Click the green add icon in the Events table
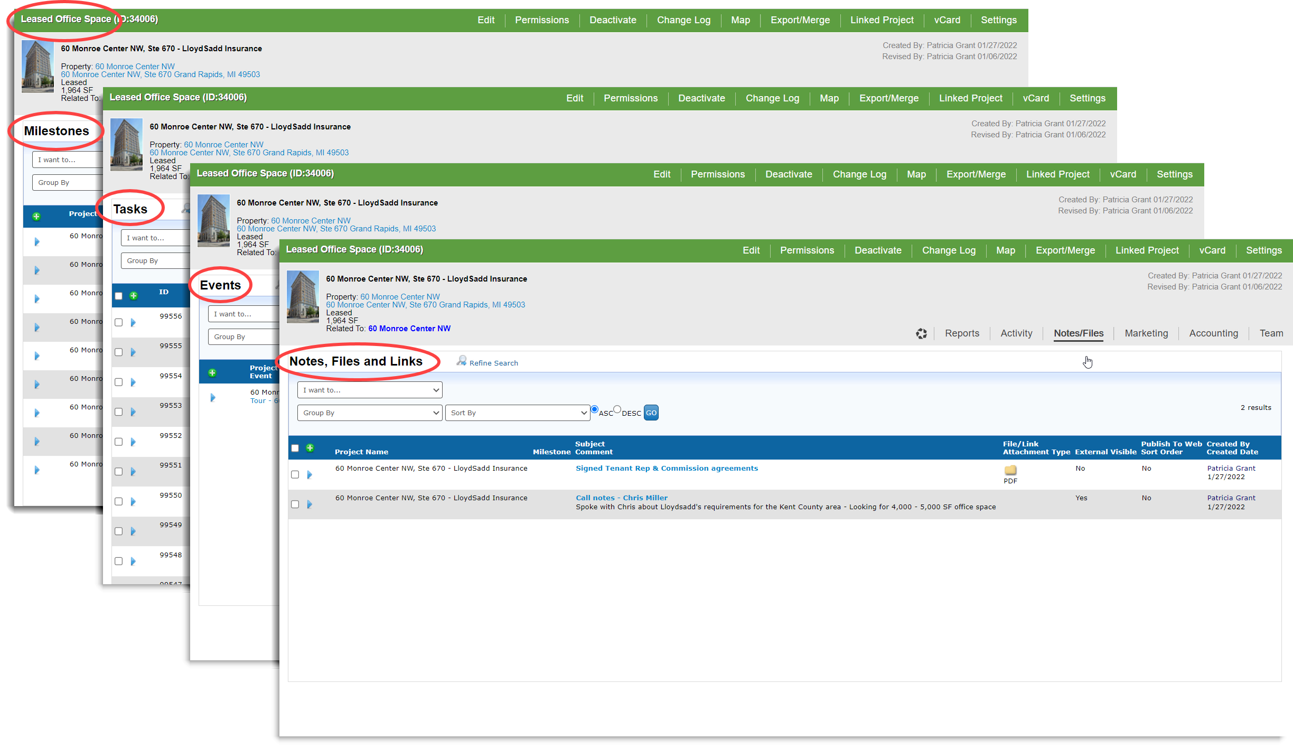Viewport: 1293px width, 748px height. pyautogui.click(x=212, y=372)
